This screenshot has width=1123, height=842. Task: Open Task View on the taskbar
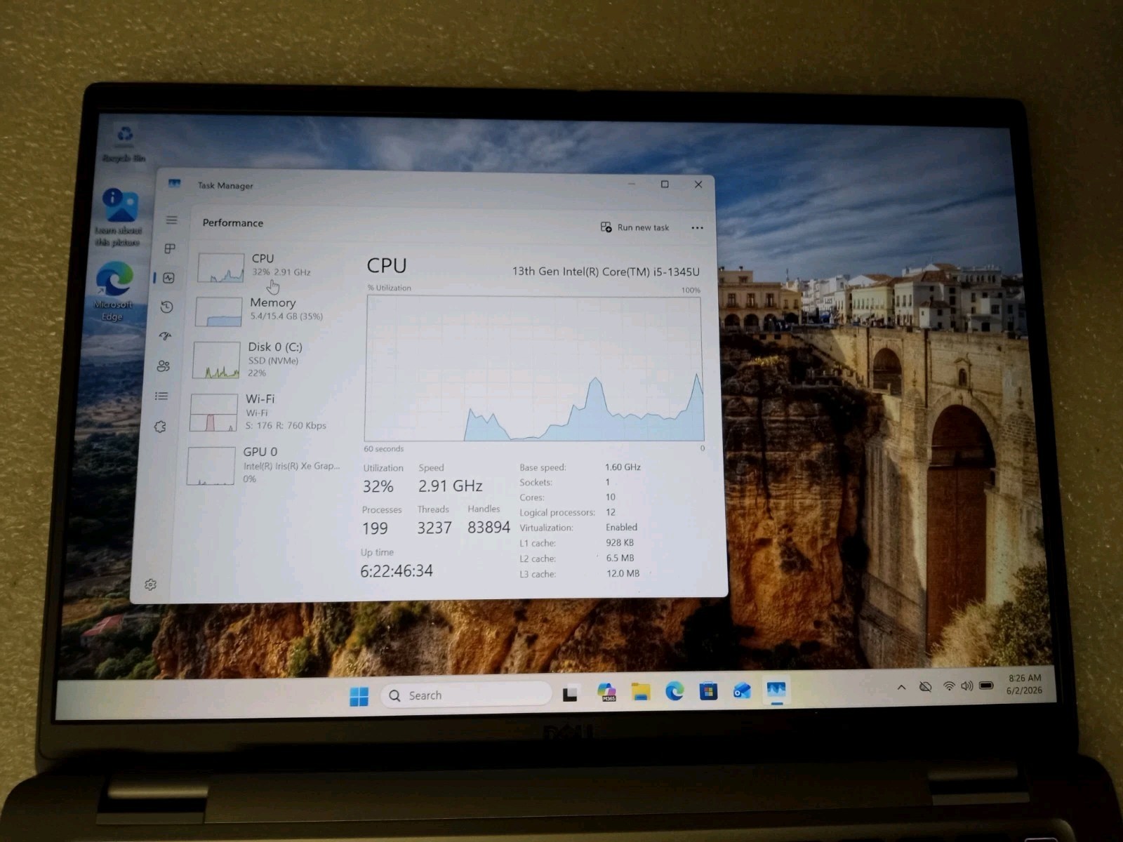[571, 694]
